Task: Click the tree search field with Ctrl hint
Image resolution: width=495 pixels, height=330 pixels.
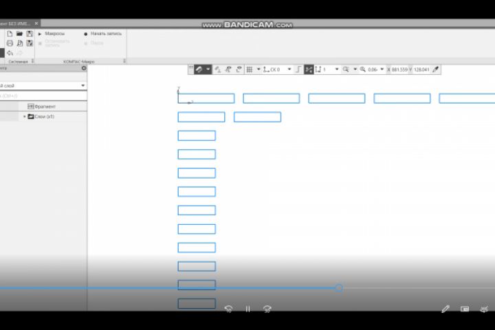Action: (x=43, y=96)
